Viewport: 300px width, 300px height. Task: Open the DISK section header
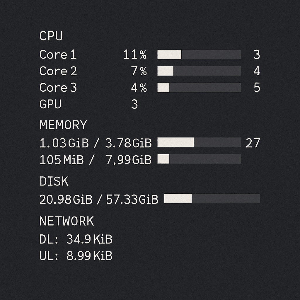[x=54, y=182]
